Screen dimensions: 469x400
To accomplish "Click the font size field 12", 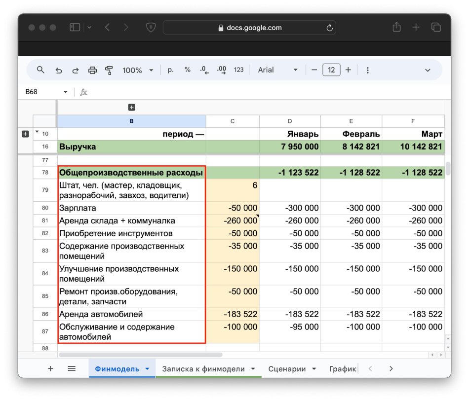I will [x=331, y=70].
